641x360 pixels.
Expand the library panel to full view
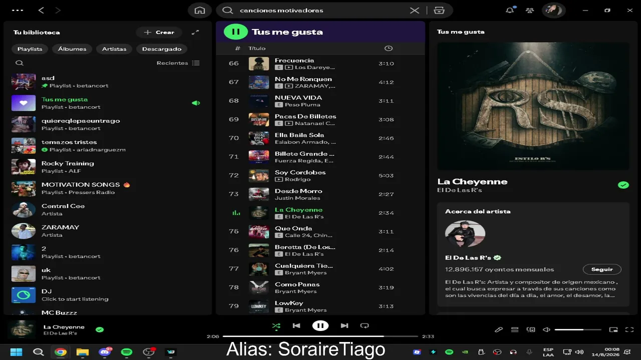195,32
